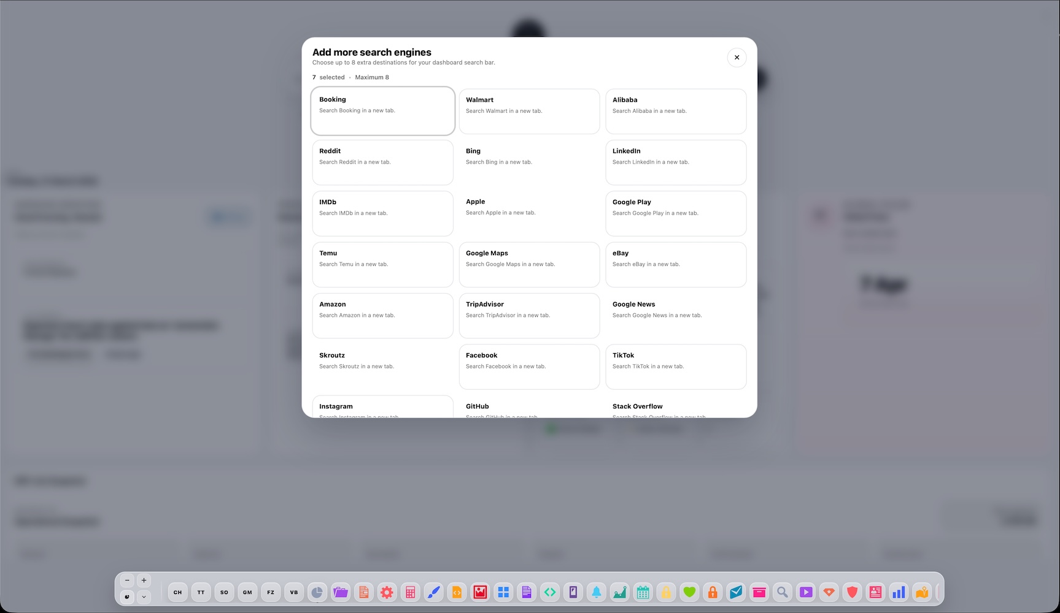Expand the dock chevron-down menu
The image size is (1060, 613).
(x=144, y=596)
